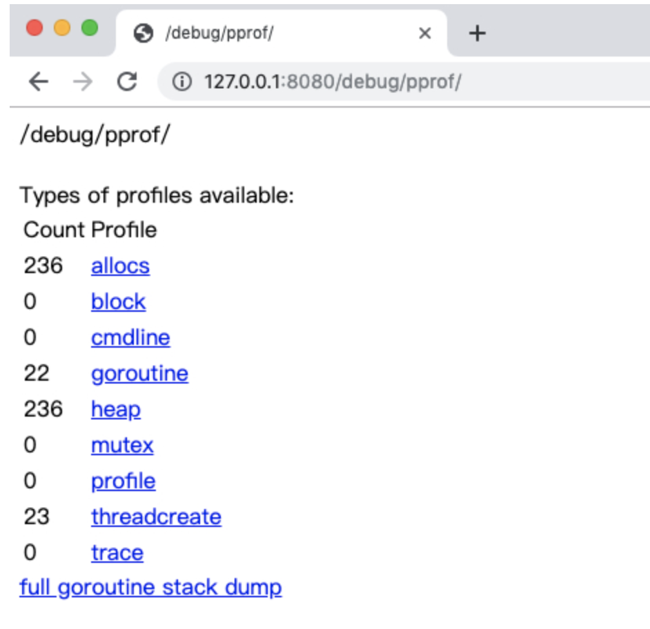Close the /debug/pprof/ tab

point(425,33)
